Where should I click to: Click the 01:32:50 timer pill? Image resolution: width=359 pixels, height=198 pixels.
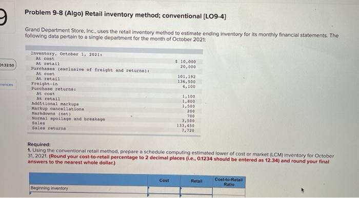click(8, 65)
